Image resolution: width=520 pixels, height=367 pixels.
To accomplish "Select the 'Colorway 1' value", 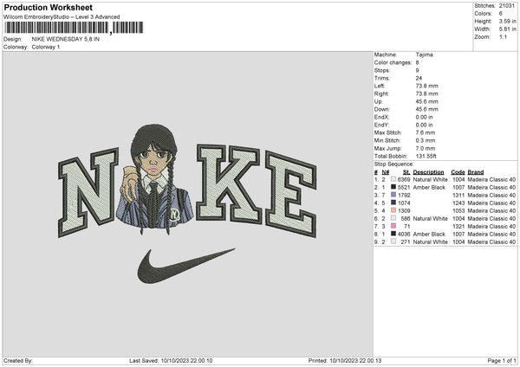I will 46,47.
